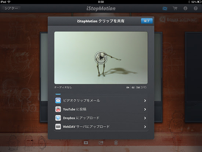Screen dimensions: 202x152
Task: Open the help question mark icon
Action: [195, 8]
